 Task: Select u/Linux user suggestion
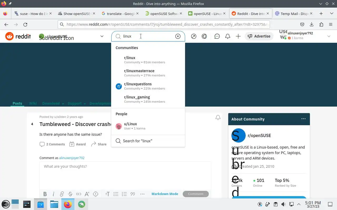pos(148,126)
